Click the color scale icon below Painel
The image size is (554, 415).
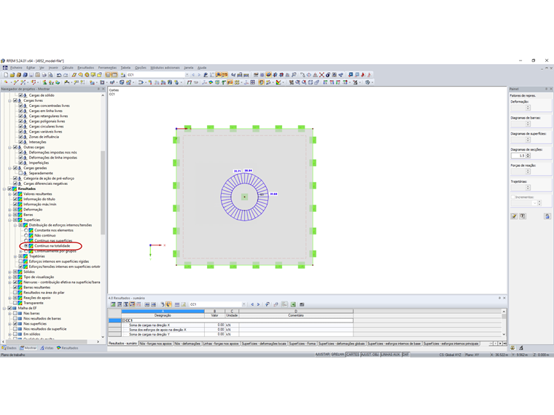pyautogui.click(x=512, y=348)
